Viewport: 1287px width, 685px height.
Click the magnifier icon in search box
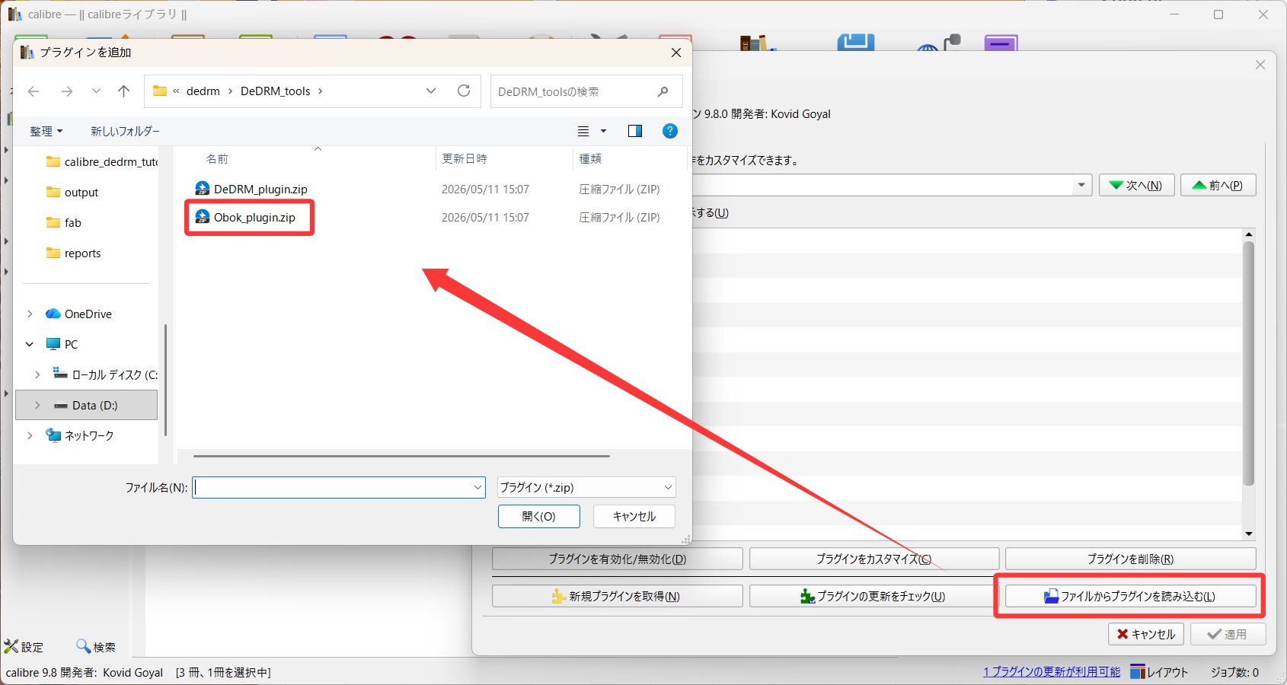[x=663, y=91]
